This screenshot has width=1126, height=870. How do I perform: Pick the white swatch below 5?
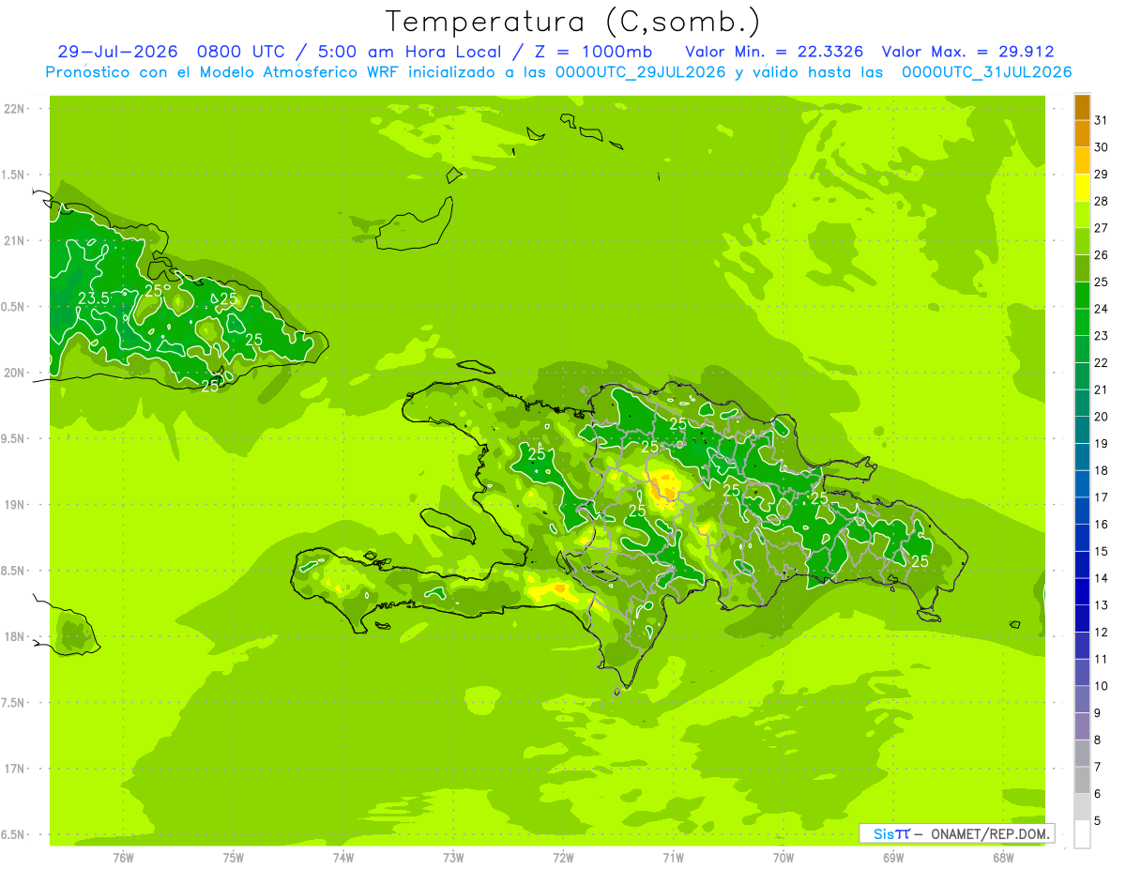tap(1082, 834)
